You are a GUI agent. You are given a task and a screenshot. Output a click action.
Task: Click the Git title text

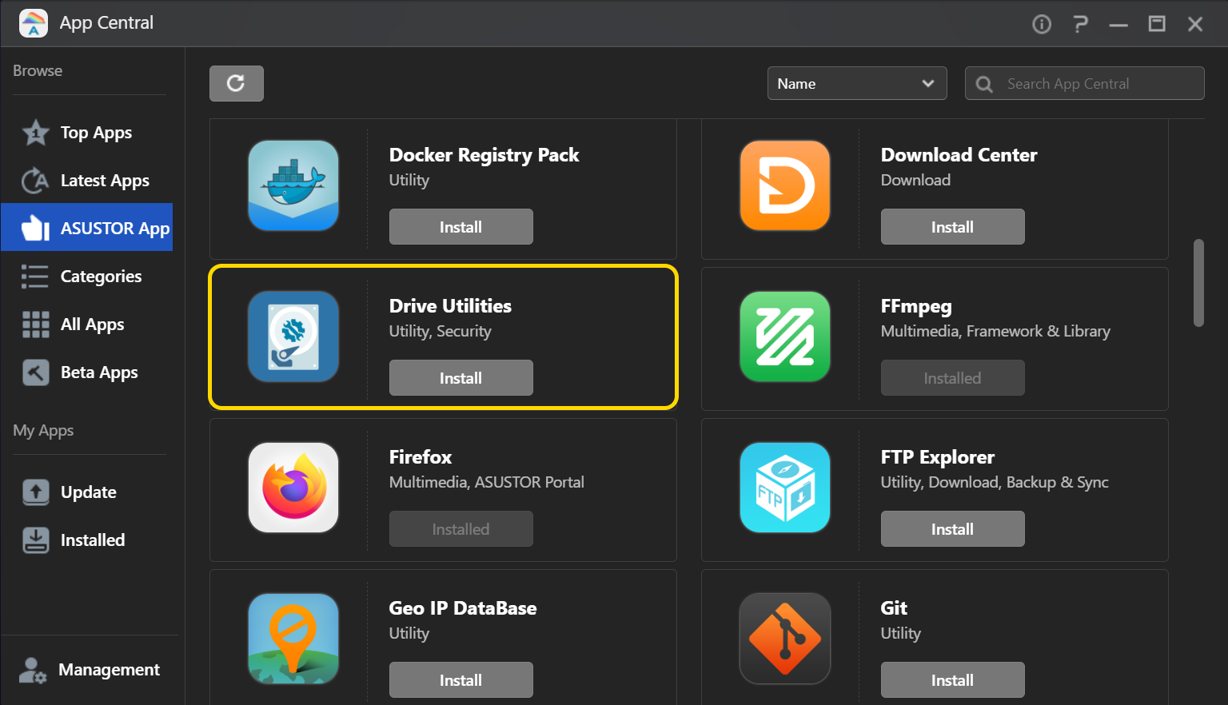894,608
